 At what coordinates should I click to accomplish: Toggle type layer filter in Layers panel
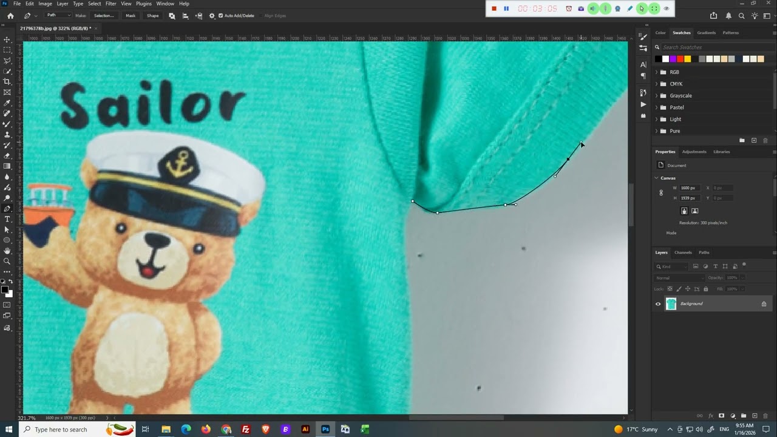pyautogui.click(x=715, y=266)
